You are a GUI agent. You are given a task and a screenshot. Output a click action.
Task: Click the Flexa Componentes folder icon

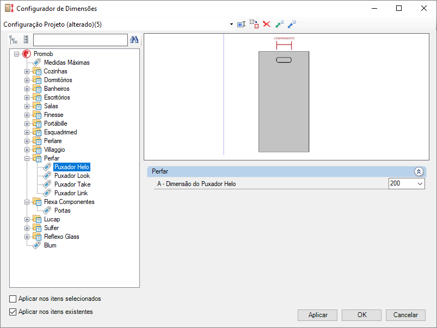coord(37,202)
